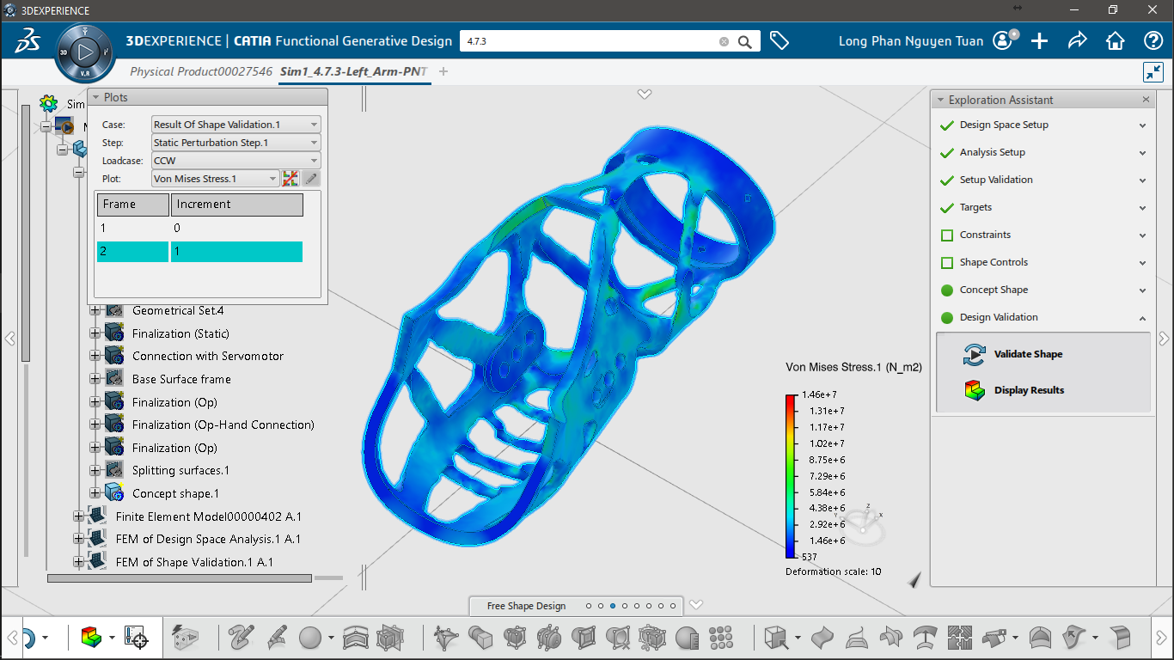Click the curved band surface toolbar icon
This screenshot has width=1174, height=660.
[x=356, y=638]
